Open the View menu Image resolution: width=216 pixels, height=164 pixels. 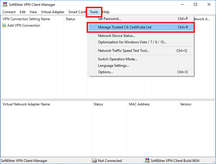[33, 12]
